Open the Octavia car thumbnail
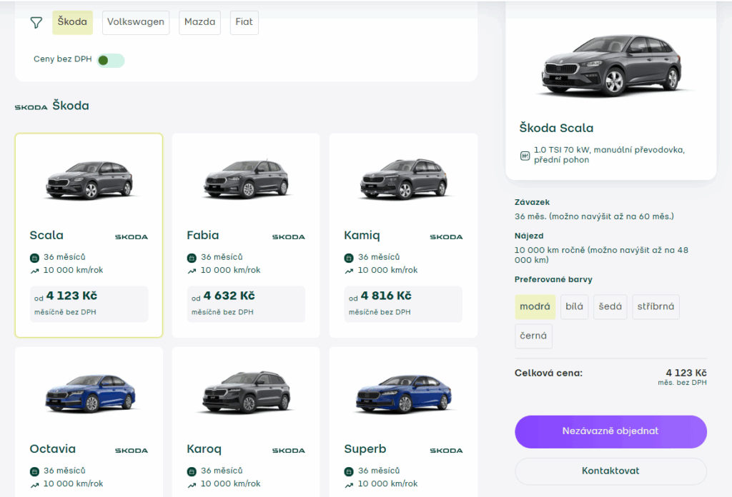Viewport: 732px width, 497px height. click(x=89, y=393)
